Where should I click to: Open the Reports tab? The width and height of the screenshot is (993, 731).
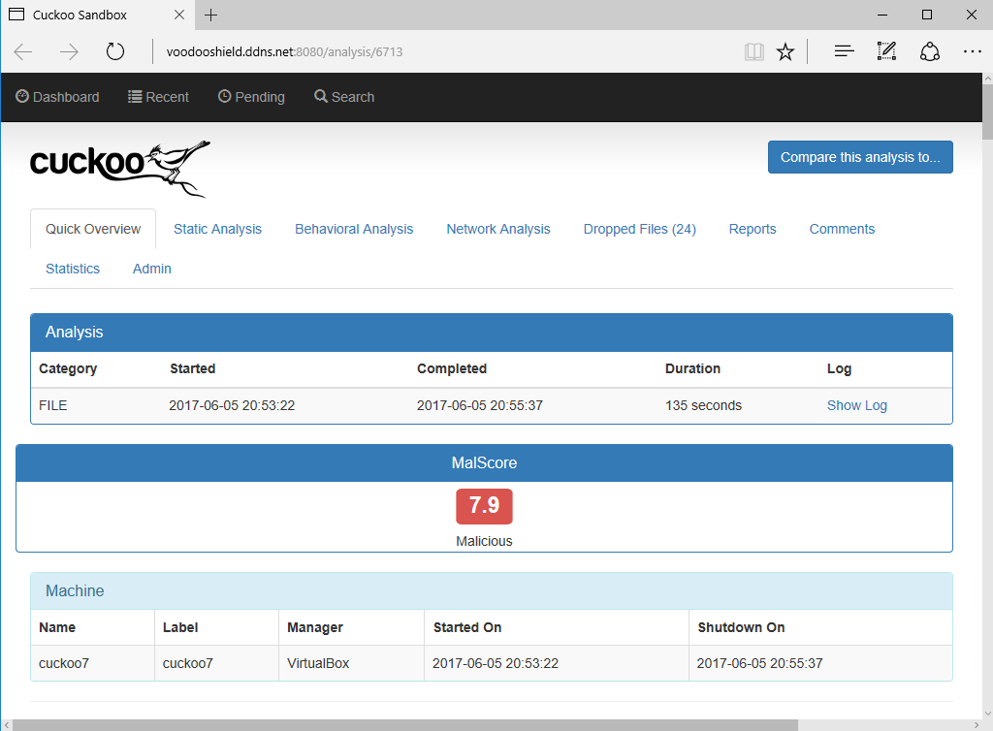753,229
